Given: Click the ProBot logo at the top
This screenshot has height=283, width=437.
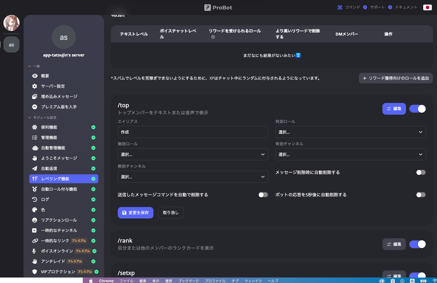Looking at the screenshot, I should click(x=218, y=7).
